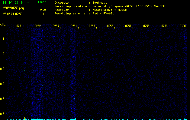This screenshot has height=120, width=190.
Task: Click the yellow peak in bottom power graph
Action: pos(25,118)
